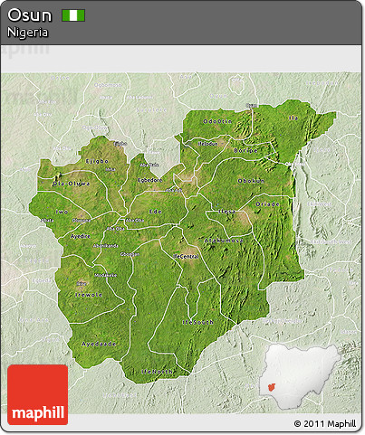Click the 'Oriade' region label
Image resolution: width=365 pixels, height=435 pixels.
[267, 204]
